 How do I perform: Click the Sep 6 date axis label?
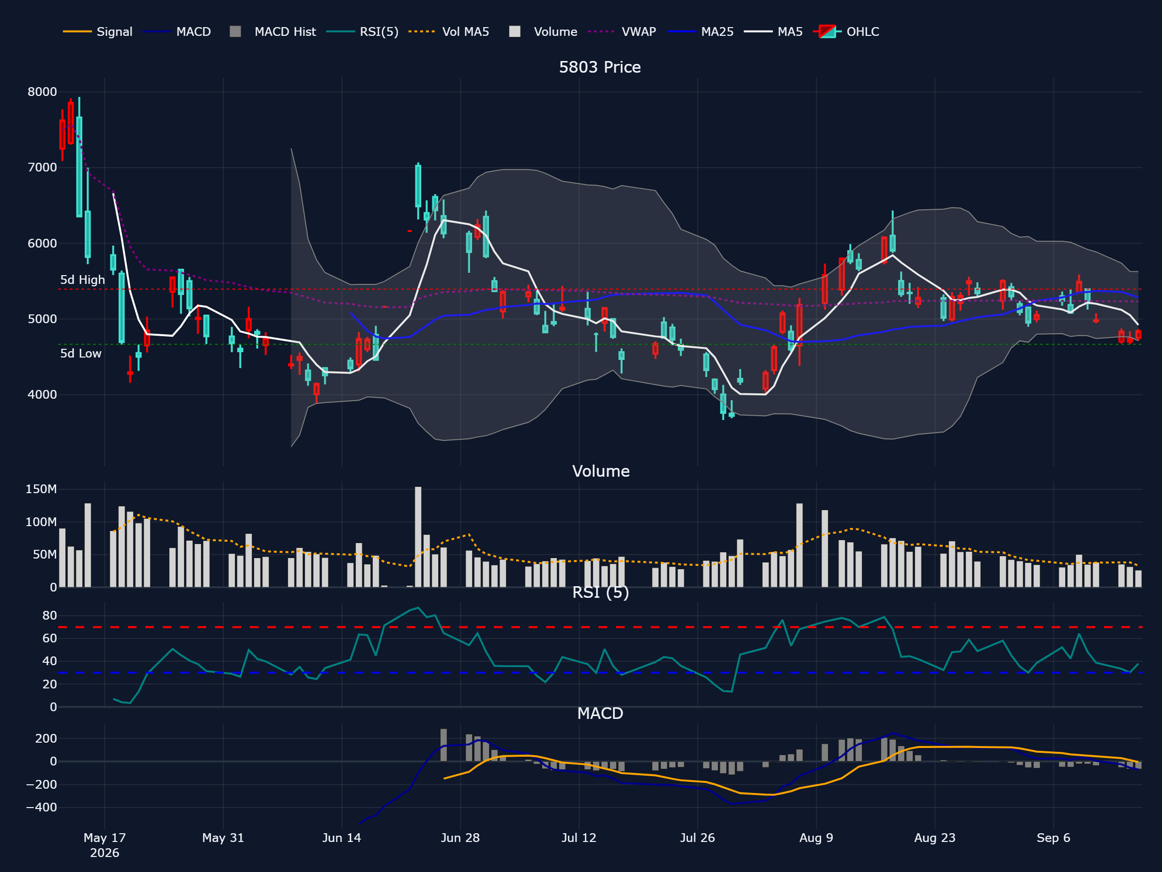(1053, 838)
